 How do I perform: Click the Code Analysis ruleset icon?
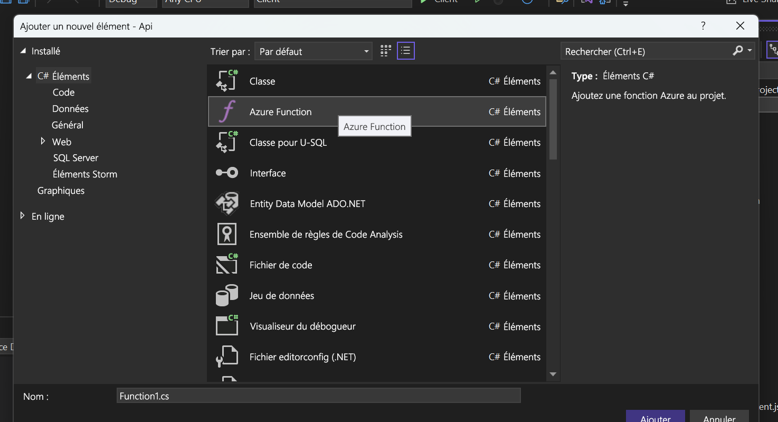[x=227, y=234]
